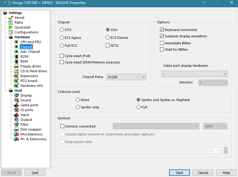This screenshot has height=177, width=238.
Task: Open the Quickstart settings page
Action: (23, 27)
